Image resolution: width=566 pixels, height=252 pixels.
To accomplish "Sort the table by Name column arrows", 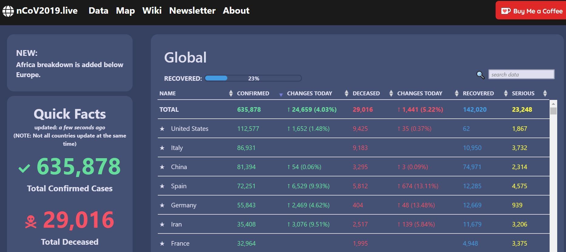I will (x=231, y=94).
